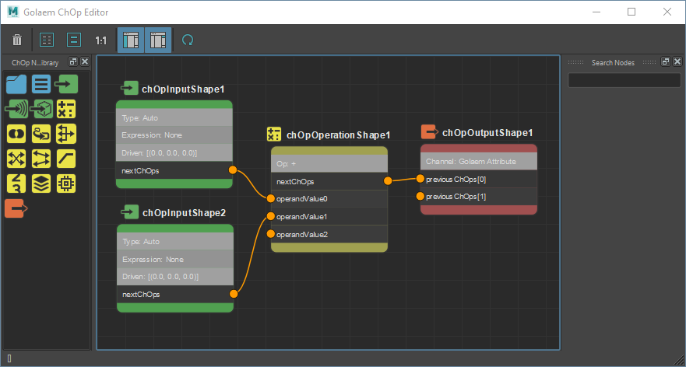Select the yellow looping arrow node icon
This screenshot has height=367, width=686.
41,134
